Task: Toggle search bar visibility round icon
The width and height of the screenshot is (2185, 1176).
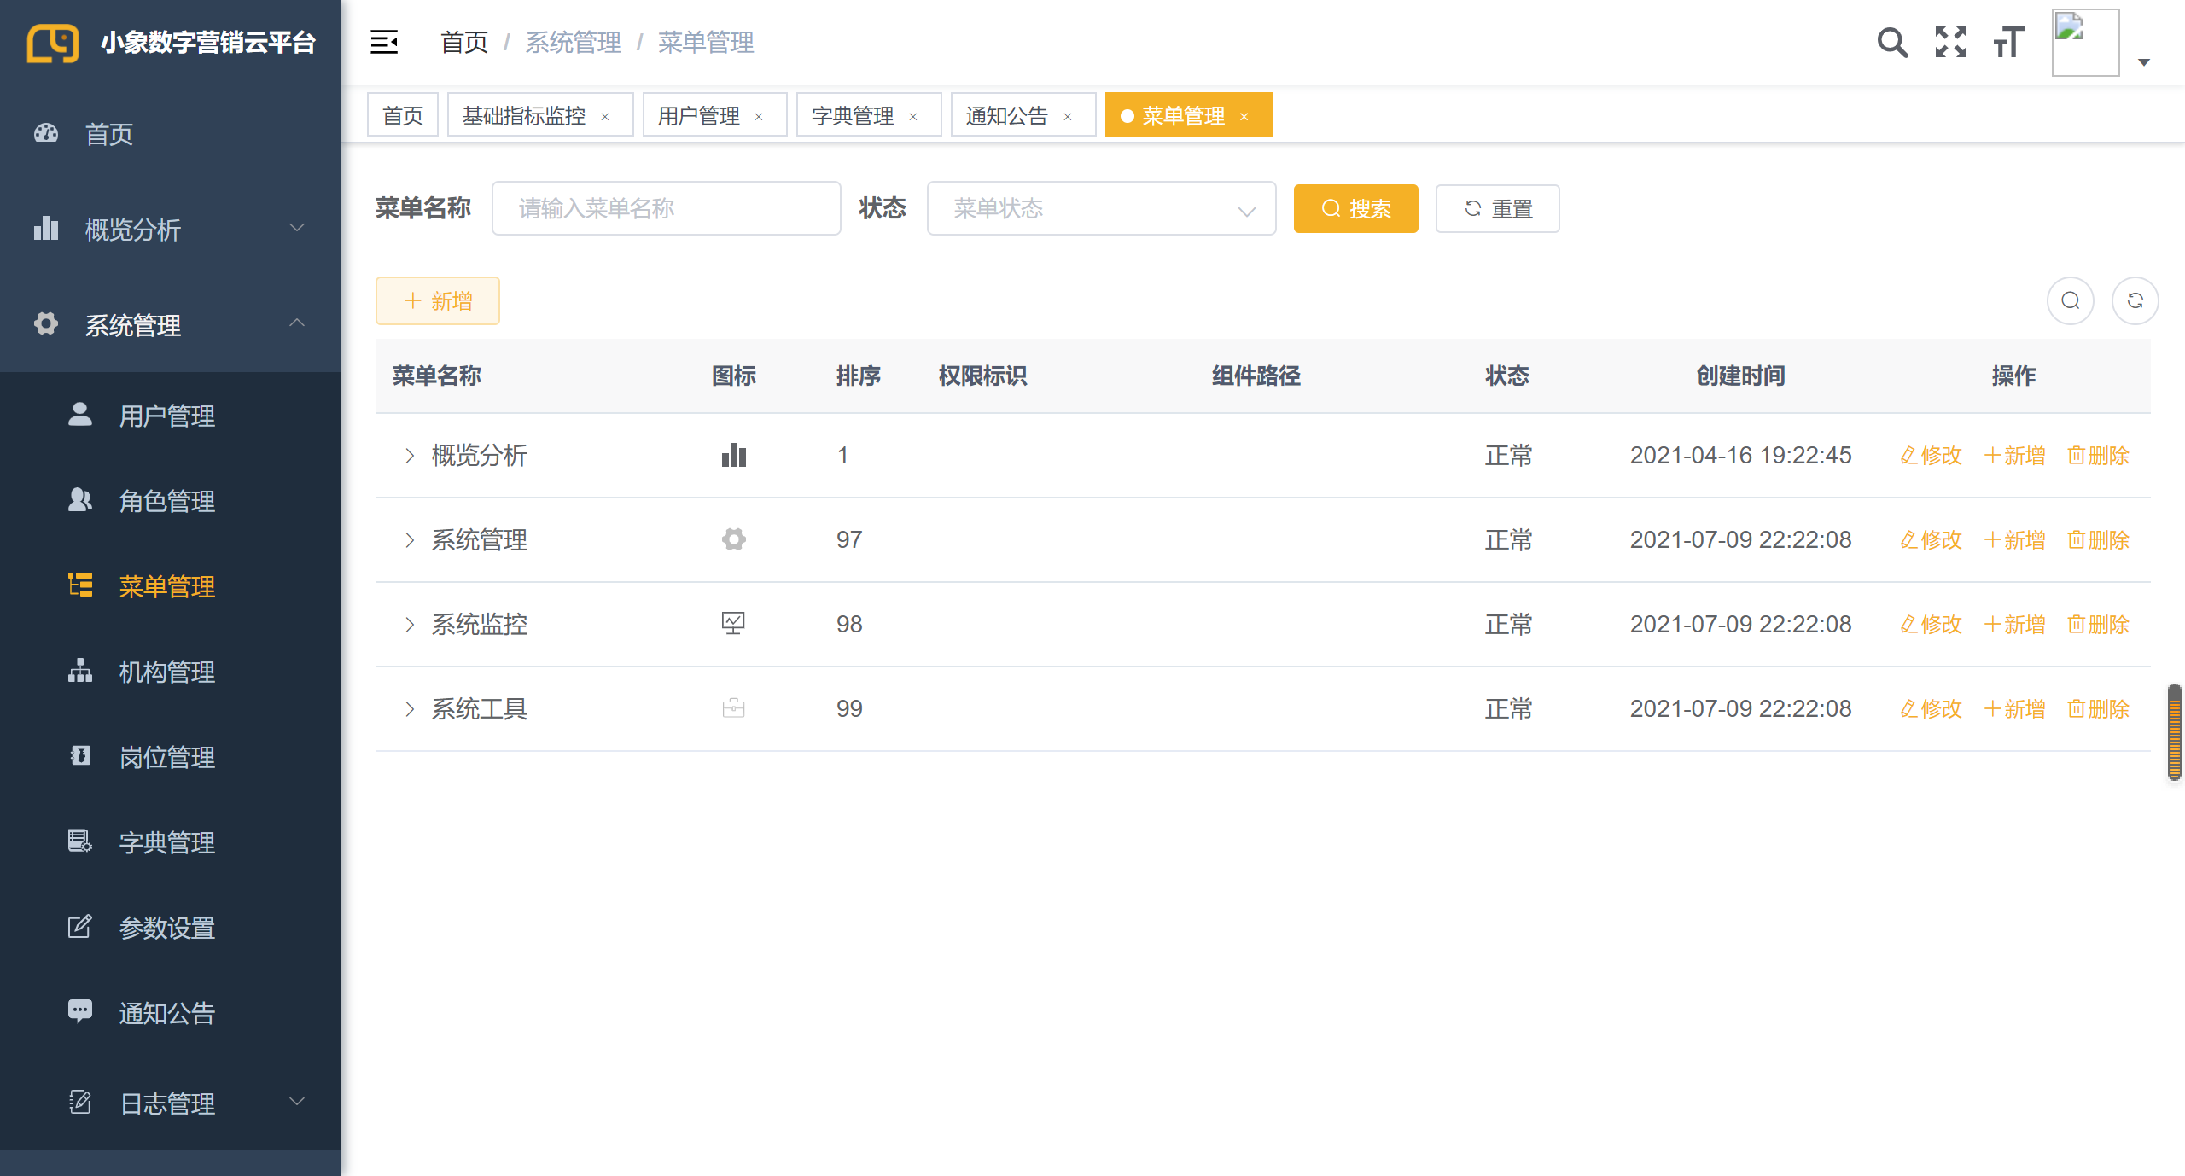Action: 2070,300
